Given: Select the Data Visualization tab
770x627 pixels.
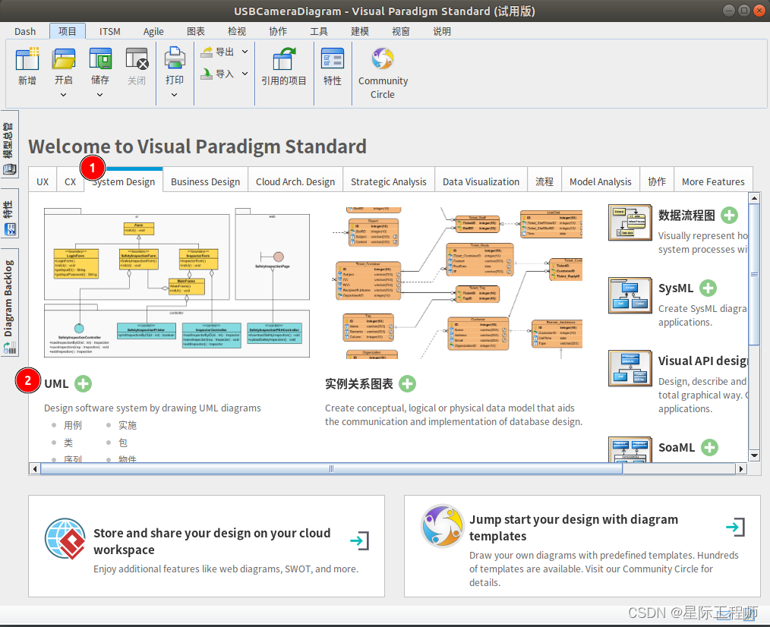Looking at the screenshot, I should point(481,181).
